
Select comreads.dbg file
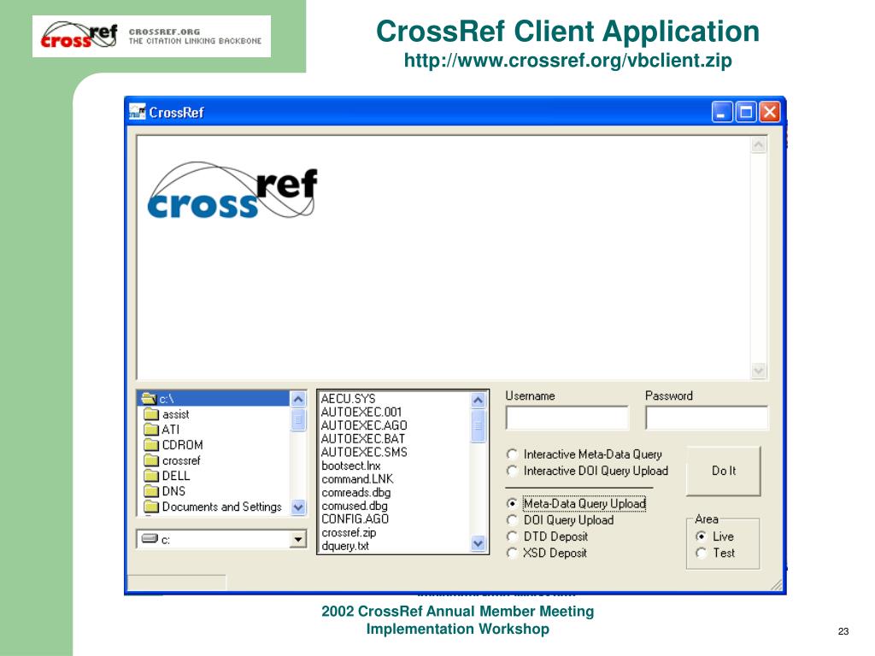356,493
